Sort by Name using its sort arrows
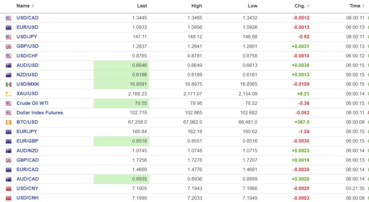Image resolution: width=369 pixels, height=202 pixels. [33, 6]
